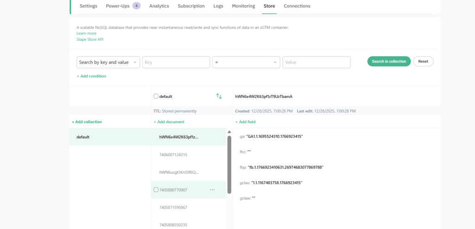
Task: Select document 7406007124315 in the list
Action: (173, 154)
